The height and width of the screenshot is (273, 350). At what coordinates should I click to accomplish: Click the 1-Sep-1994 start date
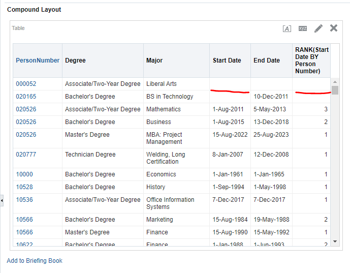click(228, 187)
